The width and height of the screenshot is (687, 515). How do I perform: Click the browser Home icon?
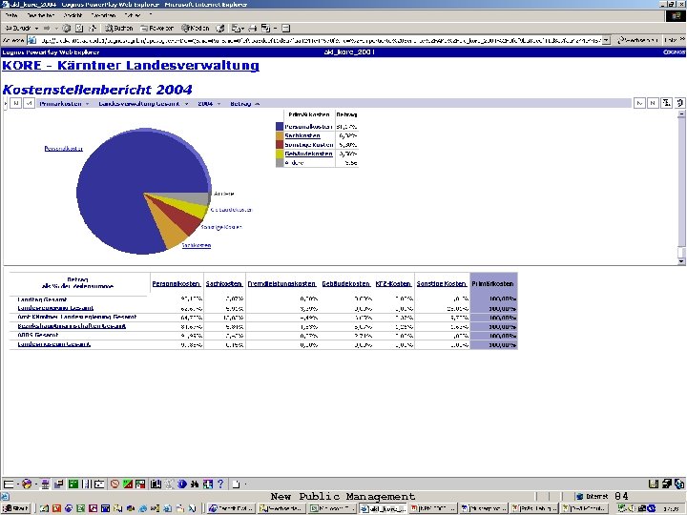93,28
